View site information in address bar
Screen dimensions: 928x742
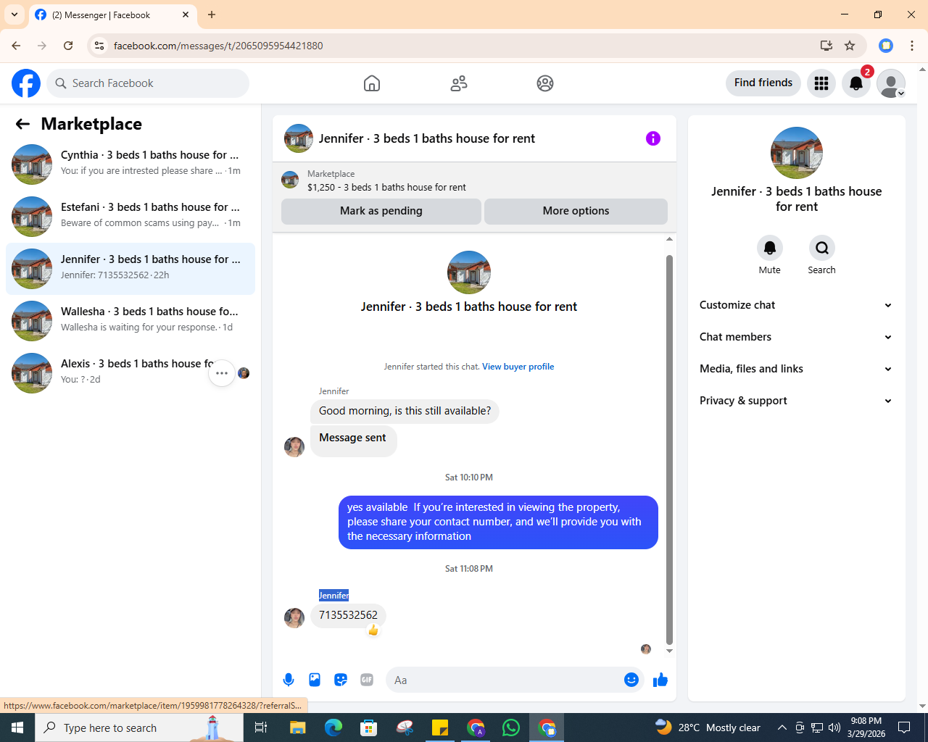(99, 46)
